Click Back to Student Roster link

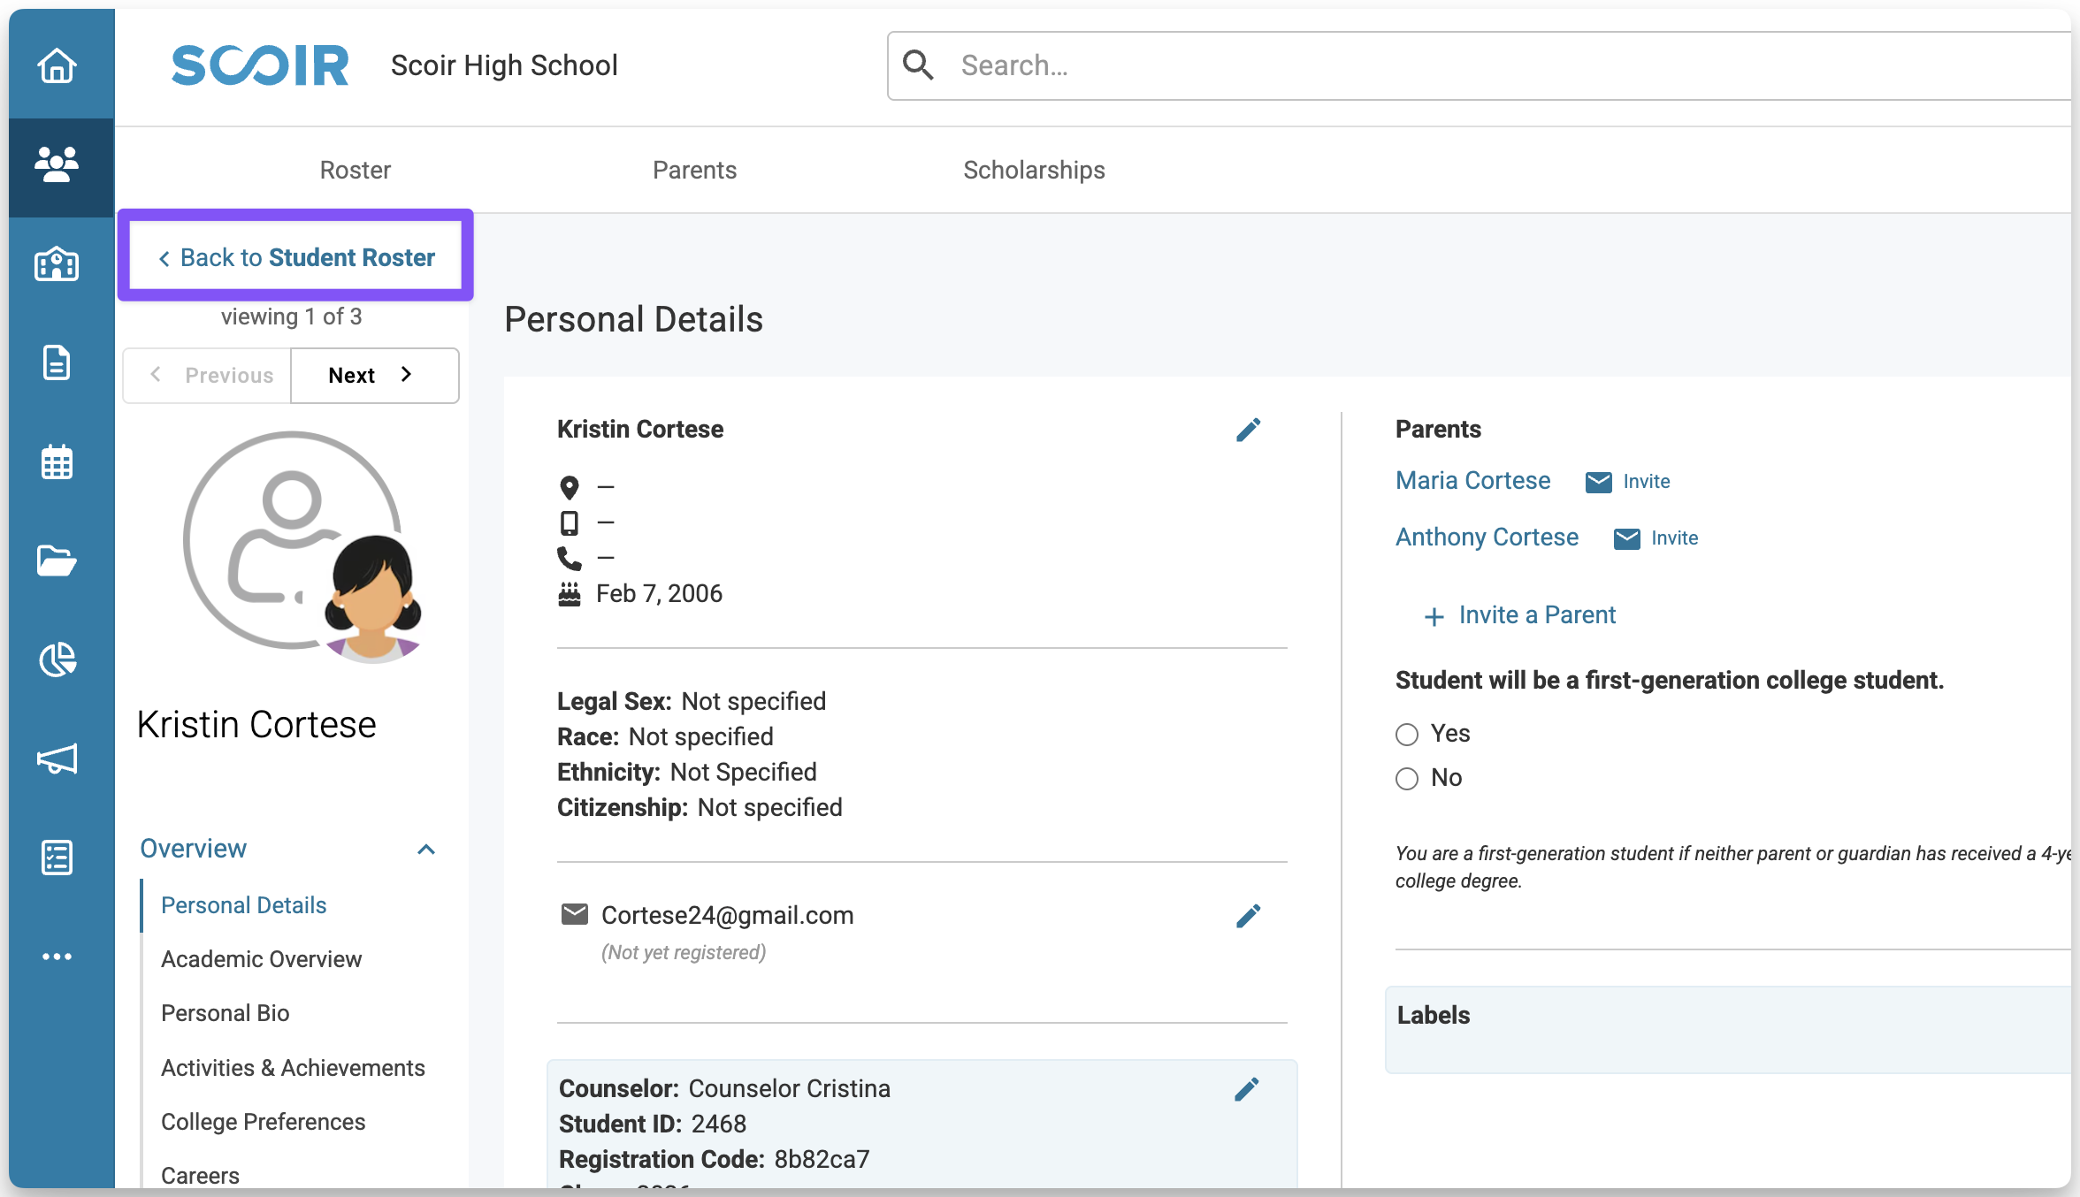click(297, 257)
